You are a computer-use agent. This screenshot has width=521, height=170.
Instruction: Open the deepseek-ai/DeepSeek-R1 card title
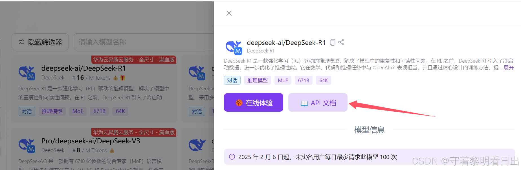click(83, 68)
